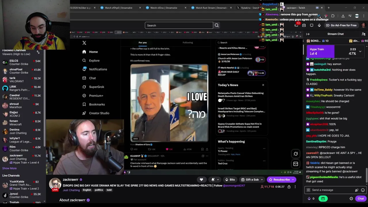Image resolution: width=368 pixels, height=207 pixels.
Task: Open shroud Marathon channel in sidebar
Action: coord(22,106)
